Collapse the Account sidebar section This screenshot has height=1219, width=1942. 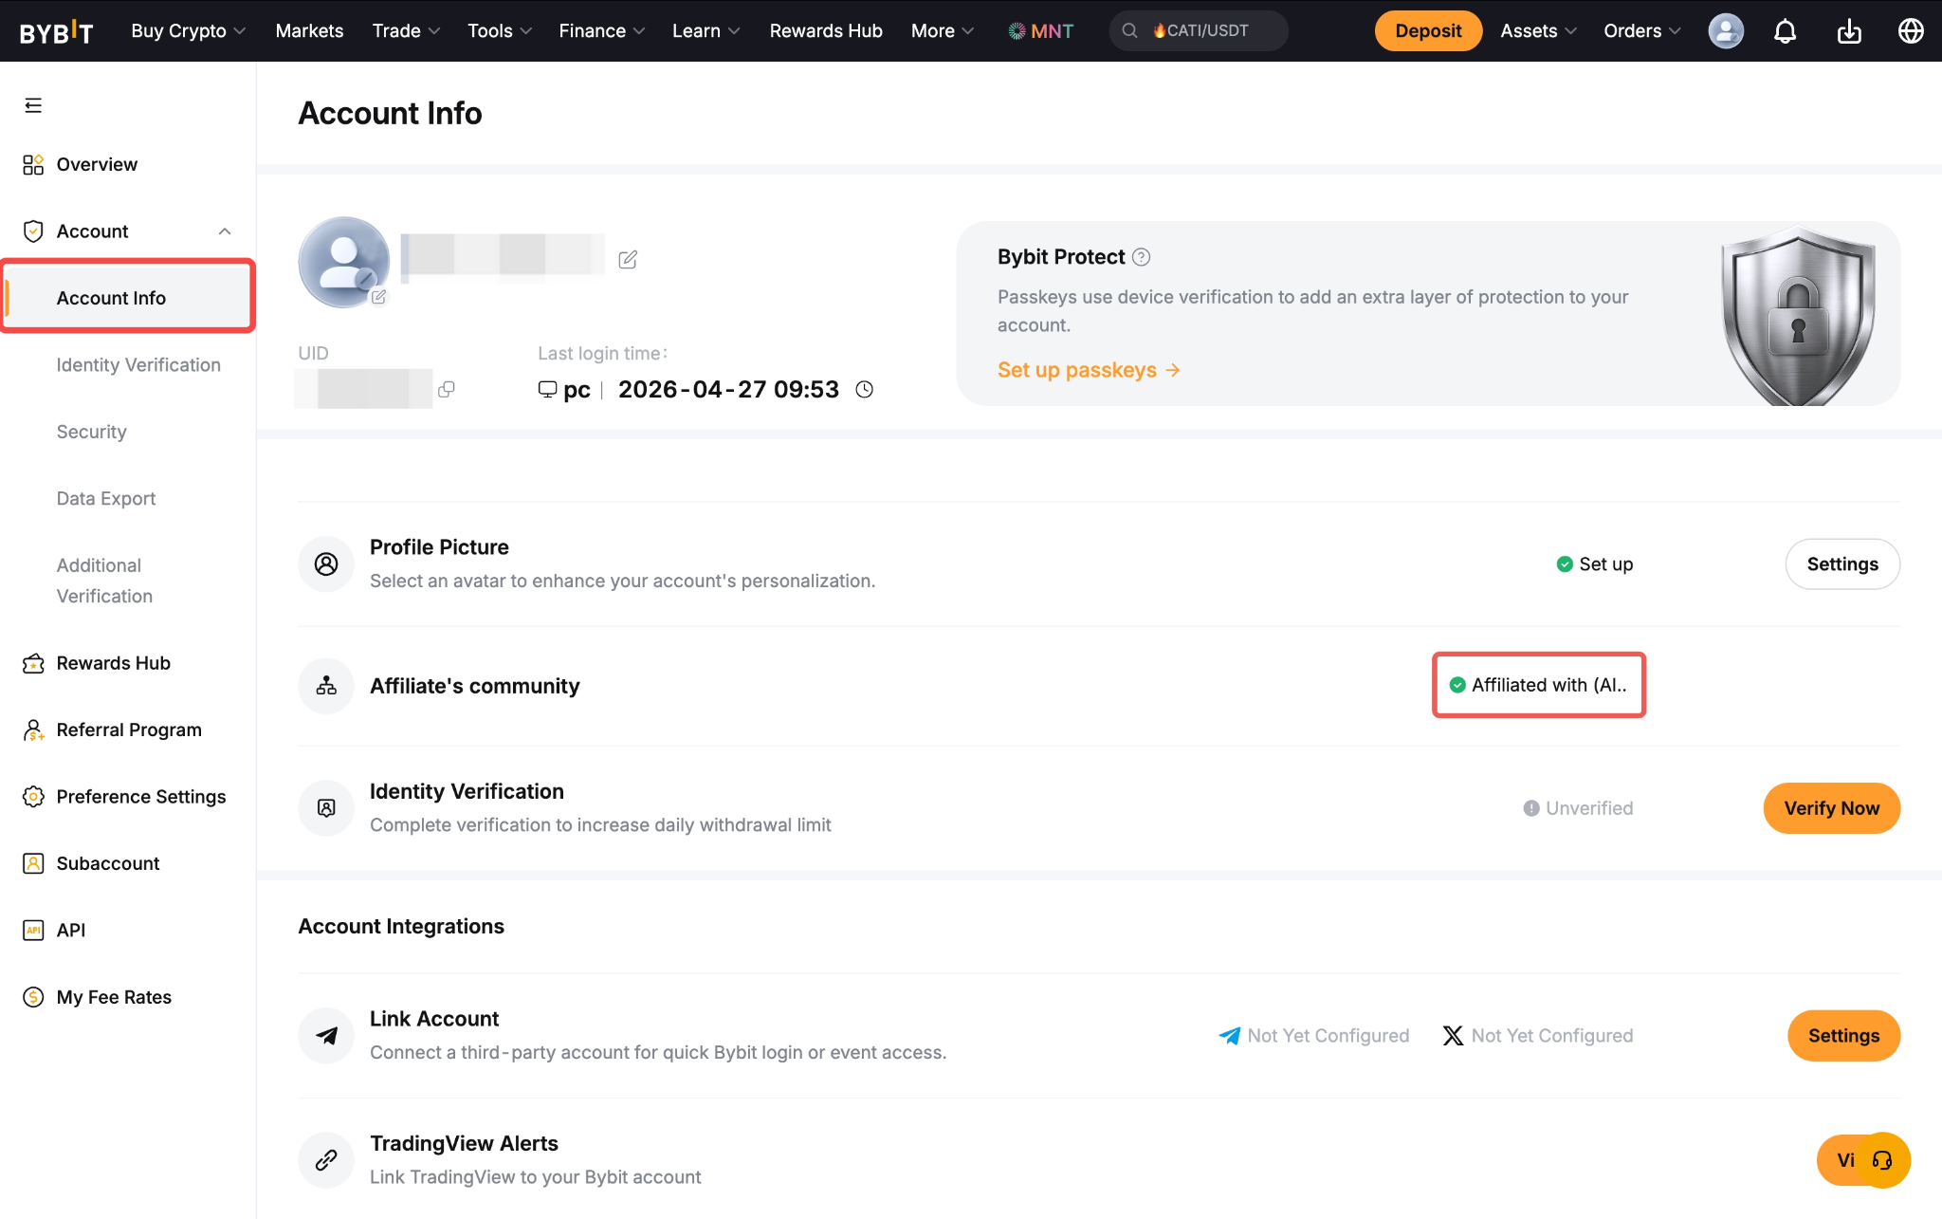[225, 231]
